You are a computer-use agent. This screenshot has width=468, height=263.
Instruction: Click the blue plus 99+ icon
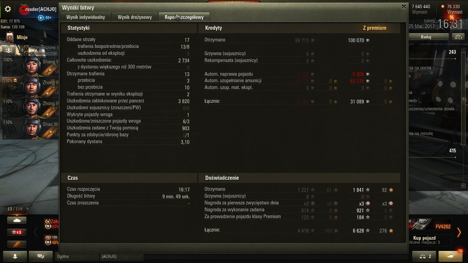click(41, 18)
